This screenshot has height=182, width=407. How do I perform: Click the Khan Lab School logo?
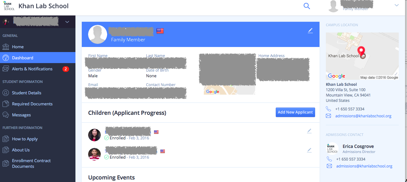(9, 6)
